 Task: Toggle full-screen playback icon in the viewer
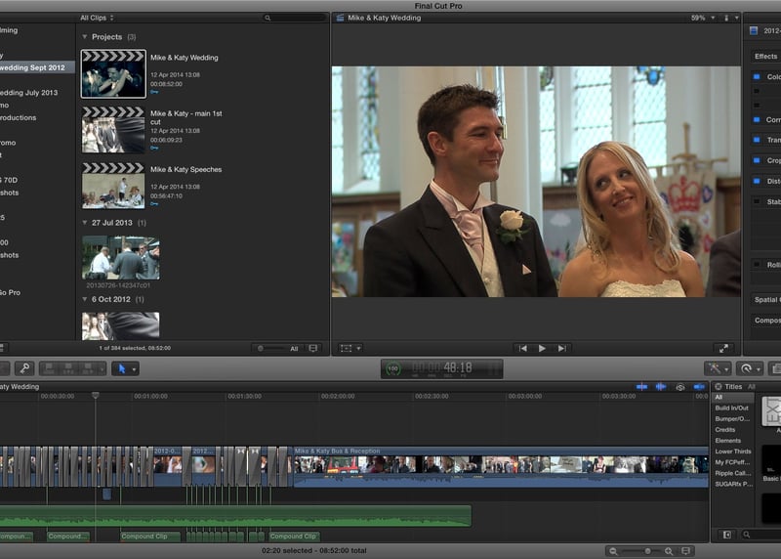click(x=723, y=348)
